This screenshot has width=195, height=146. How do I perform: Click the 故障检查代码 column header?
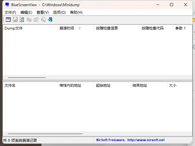(156, 28)
